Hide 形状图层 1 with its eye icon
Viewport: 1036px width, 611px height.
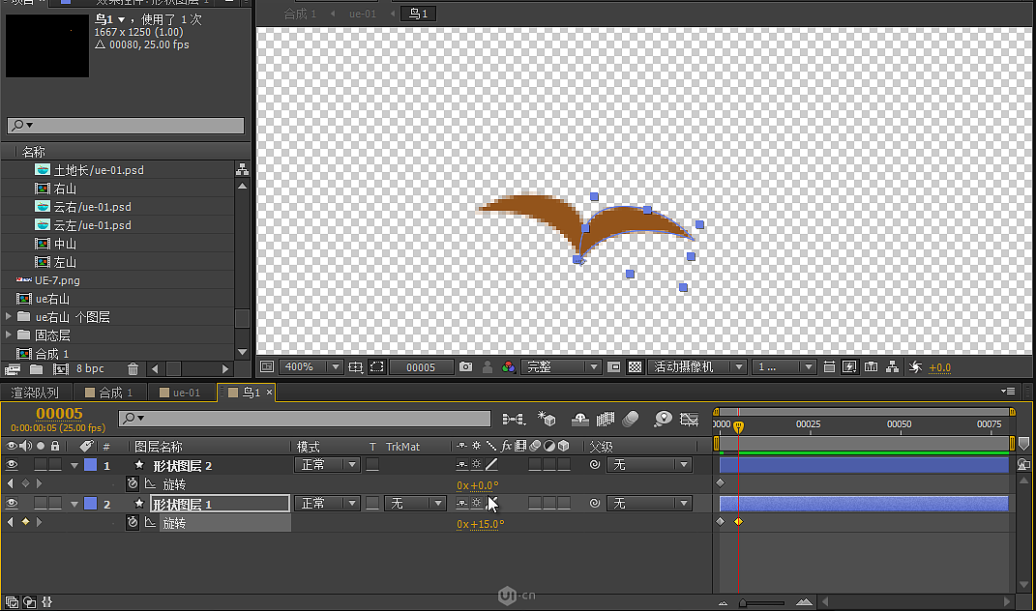tap(12, 504)
